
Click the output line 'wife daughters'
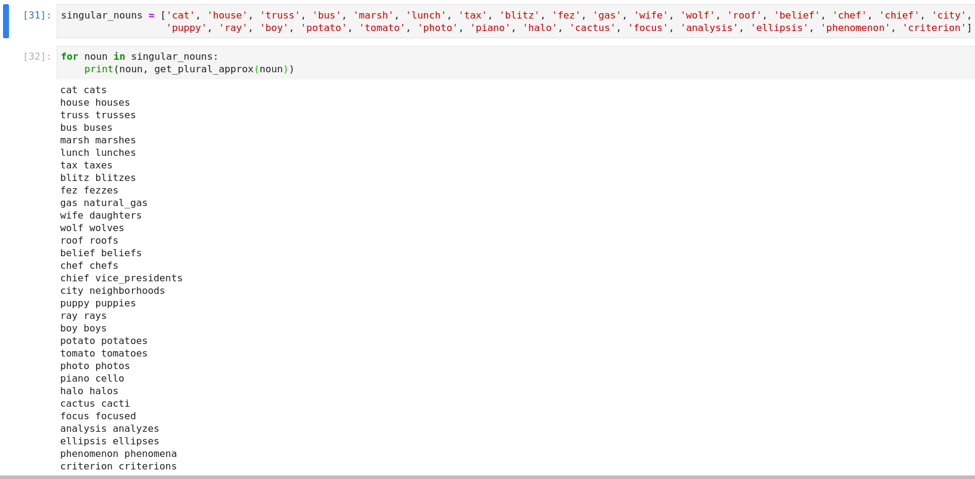coord(101,216)
